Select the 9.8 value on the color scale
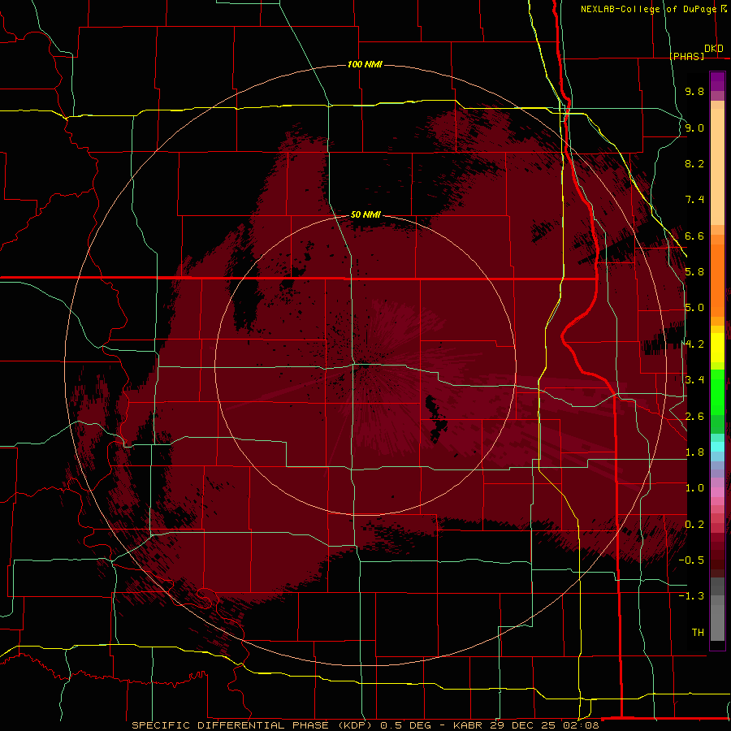Screen dimensions: 731x731 click(694, 91)
